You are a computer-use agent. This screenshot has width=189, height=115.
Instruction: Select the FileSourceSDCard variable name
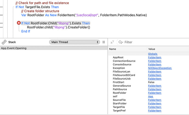tap(124, 75)
